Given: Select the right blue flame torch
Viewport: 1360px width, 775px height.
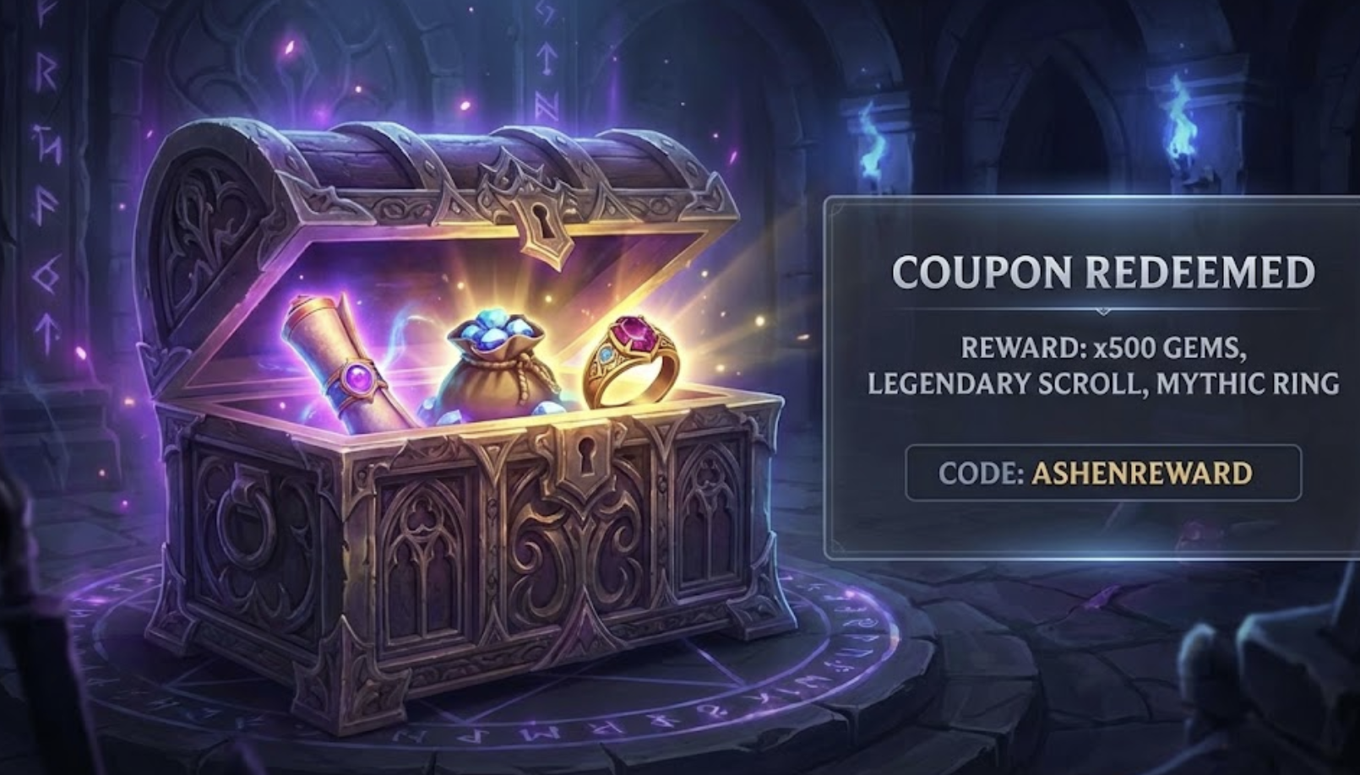Looking at the screenshot, I should pos(1179,117).
